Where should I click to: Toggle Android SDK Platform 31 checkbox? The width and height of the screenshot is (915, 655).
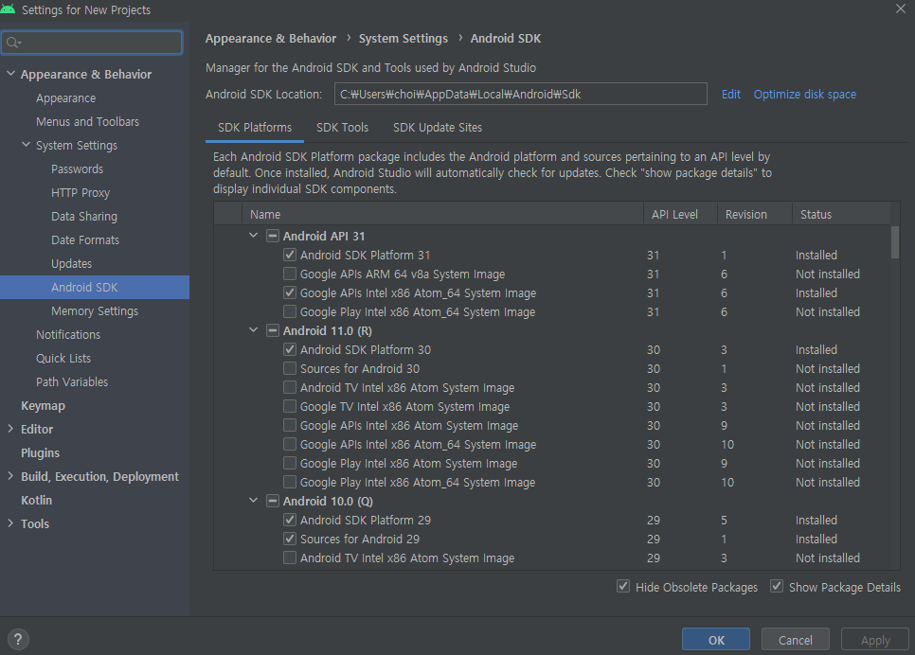coord(290,255)
